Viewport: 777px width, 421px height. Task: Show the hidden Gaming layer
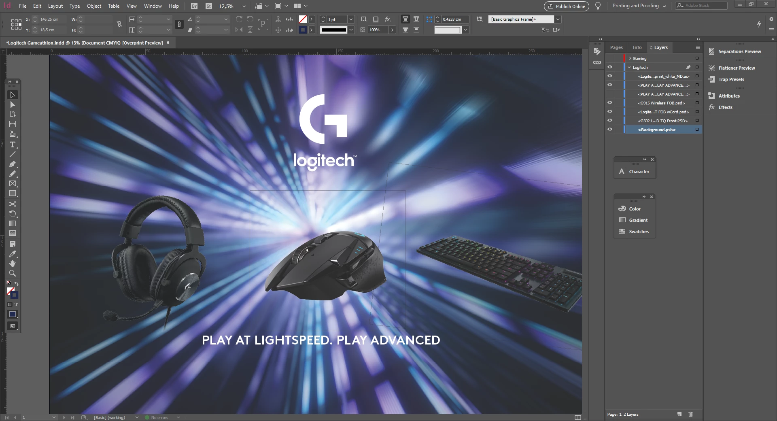(610, 58)
